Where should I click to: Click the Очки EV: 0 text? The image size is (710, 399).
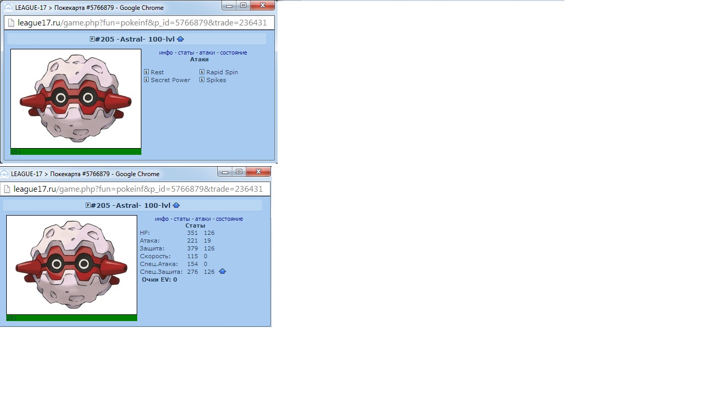point(160,280)
